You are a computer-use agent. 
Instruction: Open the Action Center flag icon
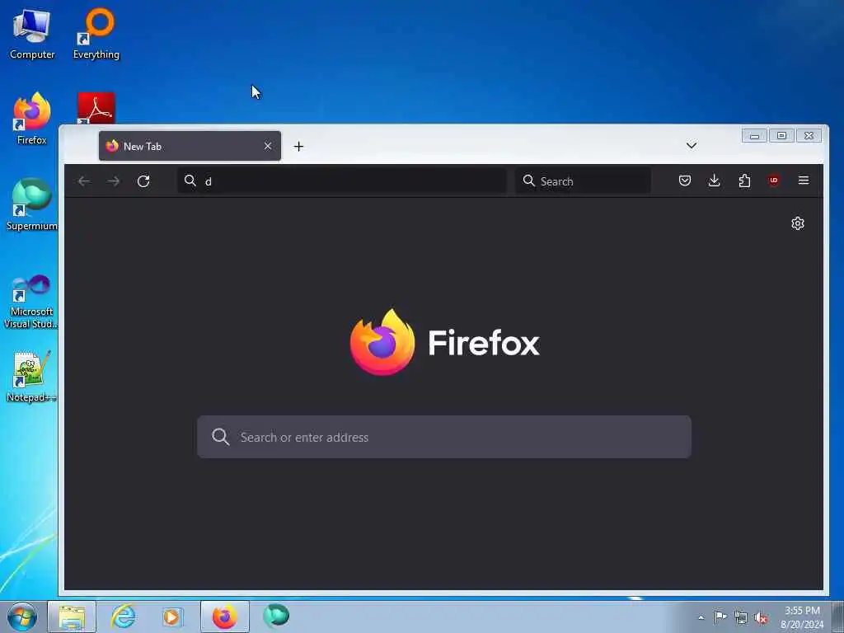(x=720, y=617)
